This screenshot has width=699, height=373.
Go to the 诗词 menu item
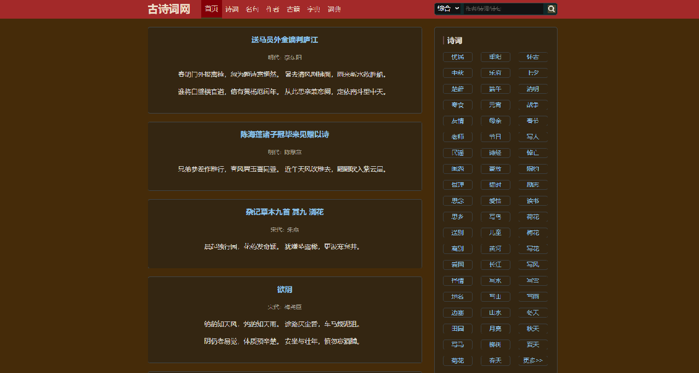[x=232, y=9]
